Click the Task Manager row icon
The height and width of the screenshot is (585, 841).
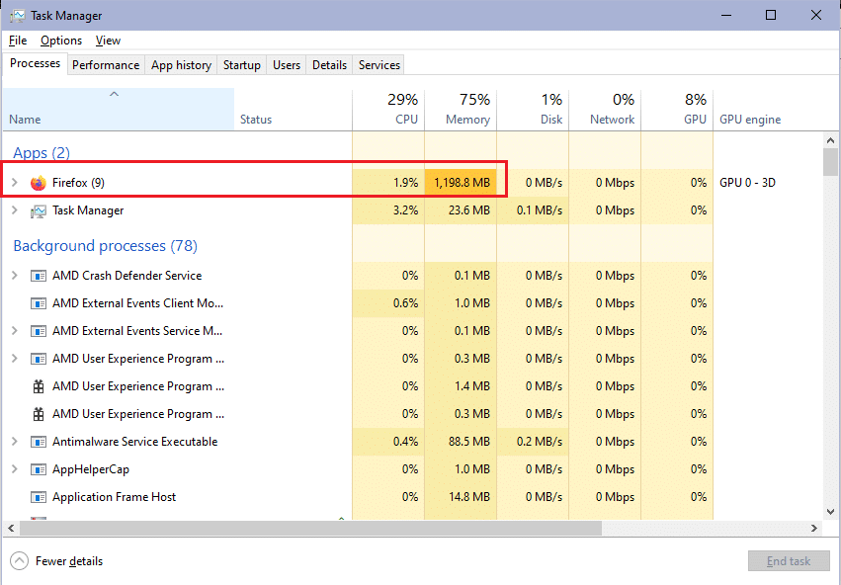(x=39, y=210)
